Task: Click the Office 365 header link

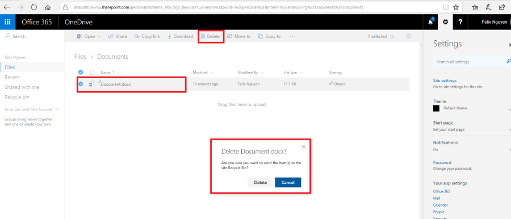Action: [37, 22]
